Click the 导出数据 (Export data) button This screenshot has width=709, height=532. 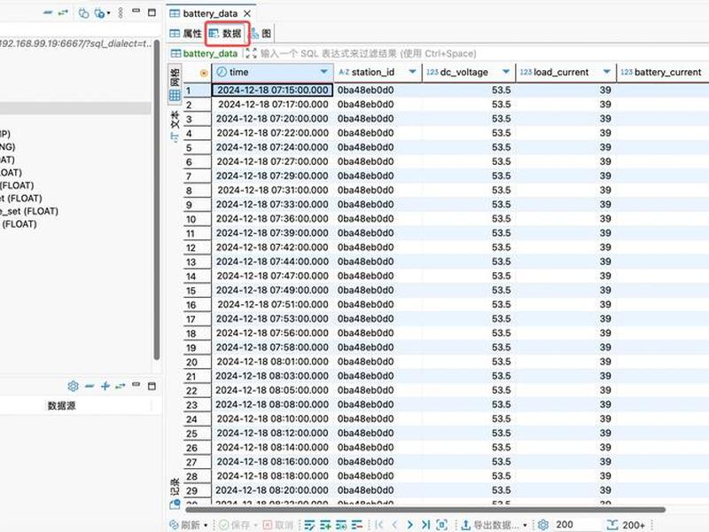click(x=489, y=525)
